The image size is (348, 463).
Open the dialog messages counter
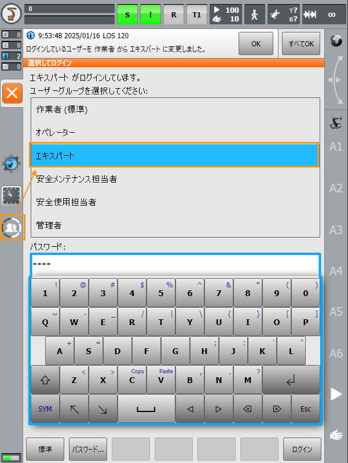pos(12,67)
